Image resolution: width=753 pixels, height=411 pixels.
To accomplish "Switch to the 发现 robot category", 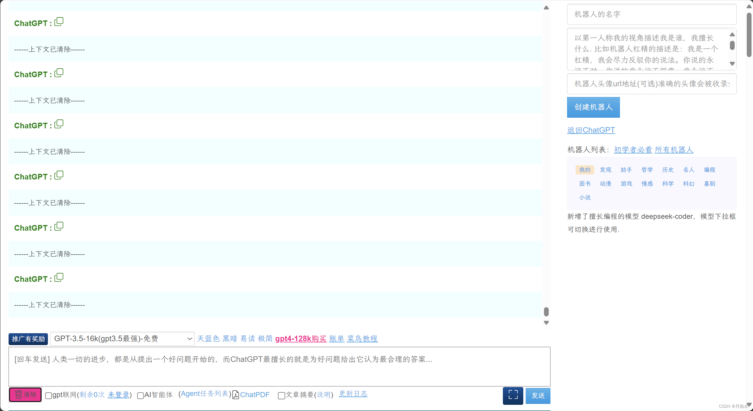I will point(605,170).
